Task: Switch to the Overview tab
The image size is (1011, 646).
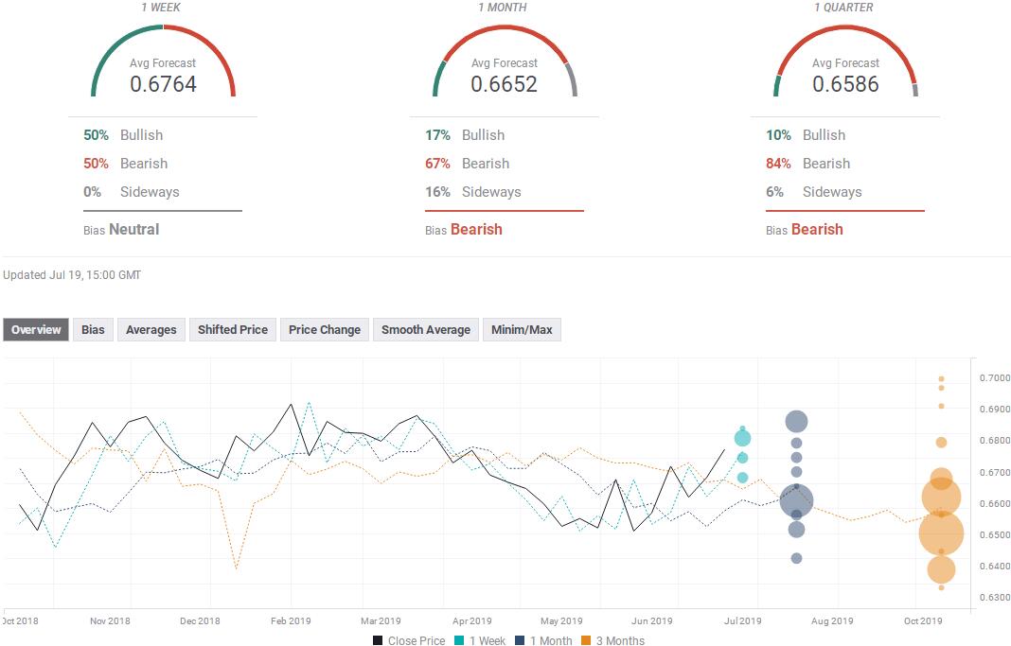Action: click(x=36, y=330)
